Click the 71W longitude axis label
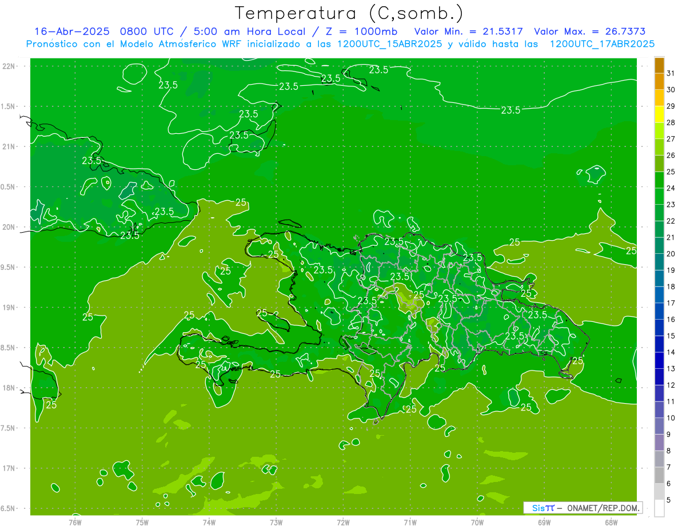Viewport: 686px width, 530px height. click(x=410, y=522)
